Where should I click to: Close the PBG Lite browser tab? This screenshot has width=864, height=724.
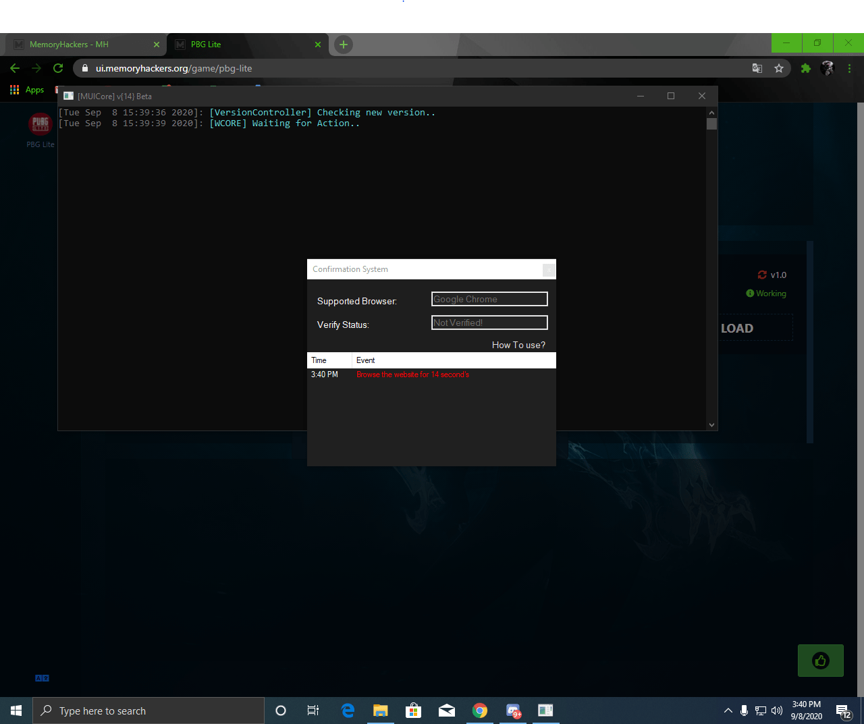318,45
